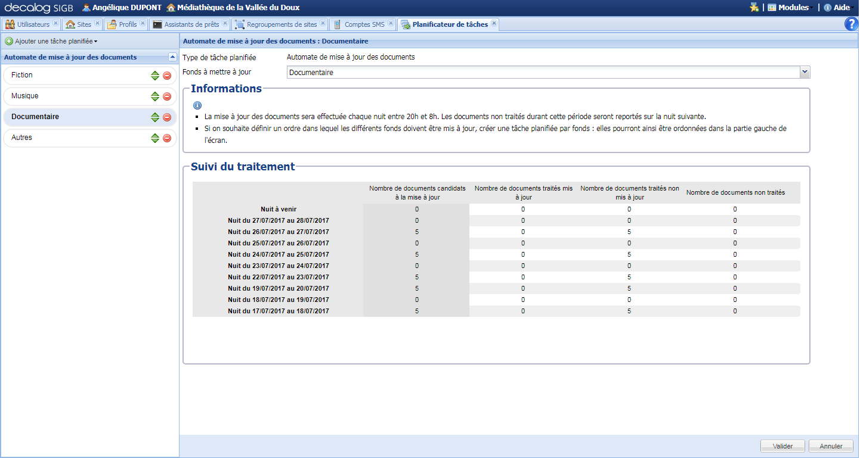Switch to the Regroupements de sites tab
This screenshot has width=860, height=458.
(281, 24)
